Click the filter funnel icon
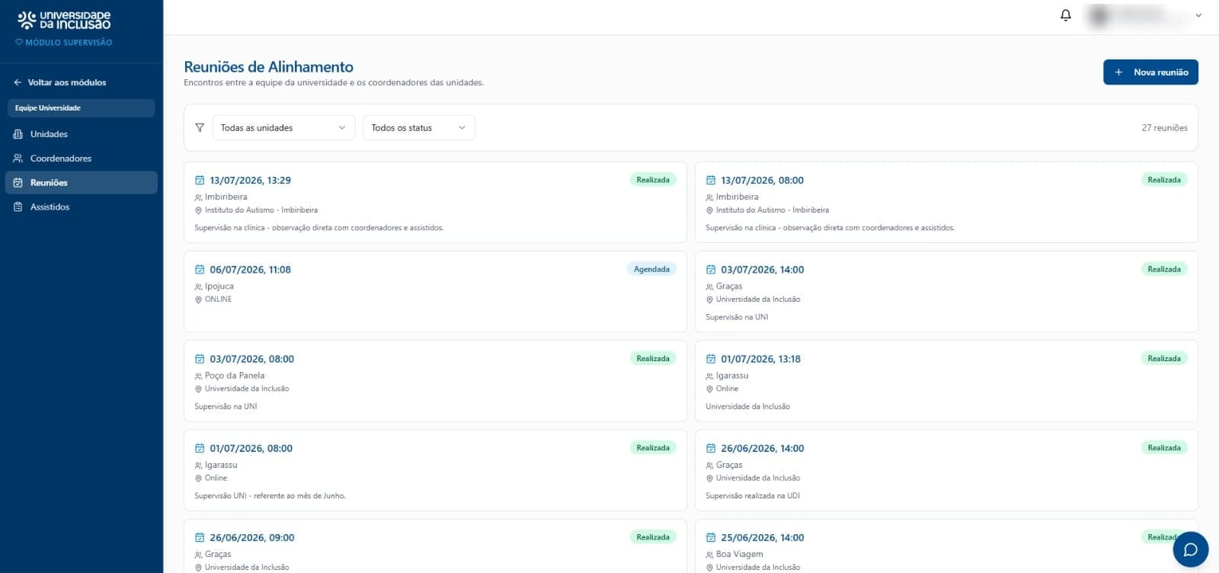 point(200,128)
